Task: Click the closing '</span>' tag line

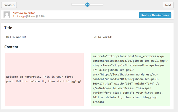Action: [x=98, y=102]
